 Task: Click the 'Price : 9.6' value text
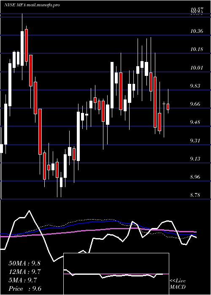pos(25,289)
